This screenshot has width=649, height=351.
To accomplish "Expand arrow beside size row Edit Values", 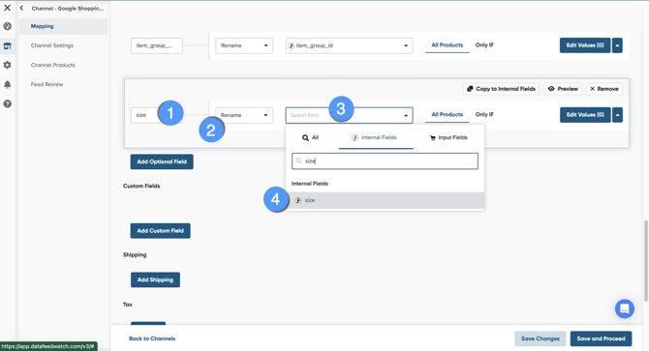I will pyautogui.click(x=617, y=115).
